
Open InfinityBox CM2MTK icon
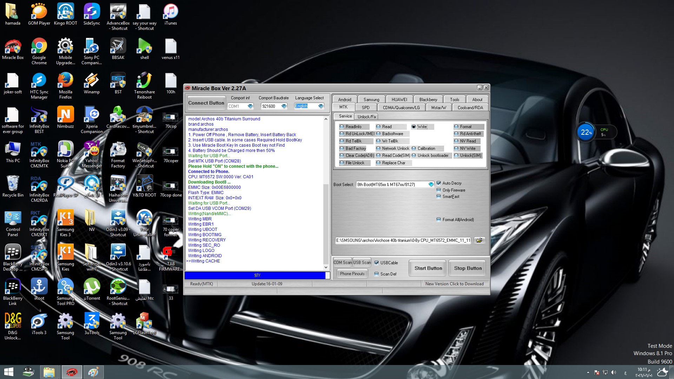[39, 155]
